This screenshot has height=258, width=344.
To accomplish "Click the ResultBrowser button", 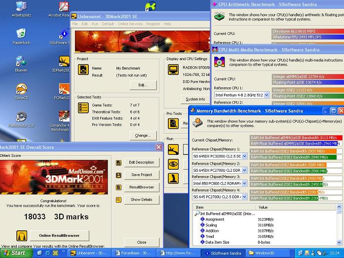I will click(142, 187).
